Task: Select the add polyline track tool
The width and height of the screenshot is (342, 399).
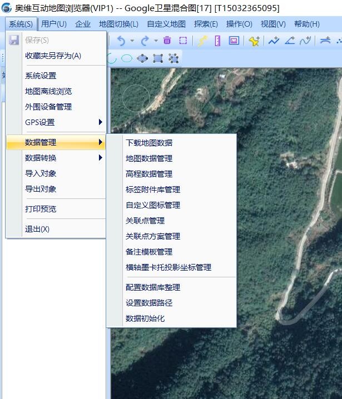Action: point(274,40)
